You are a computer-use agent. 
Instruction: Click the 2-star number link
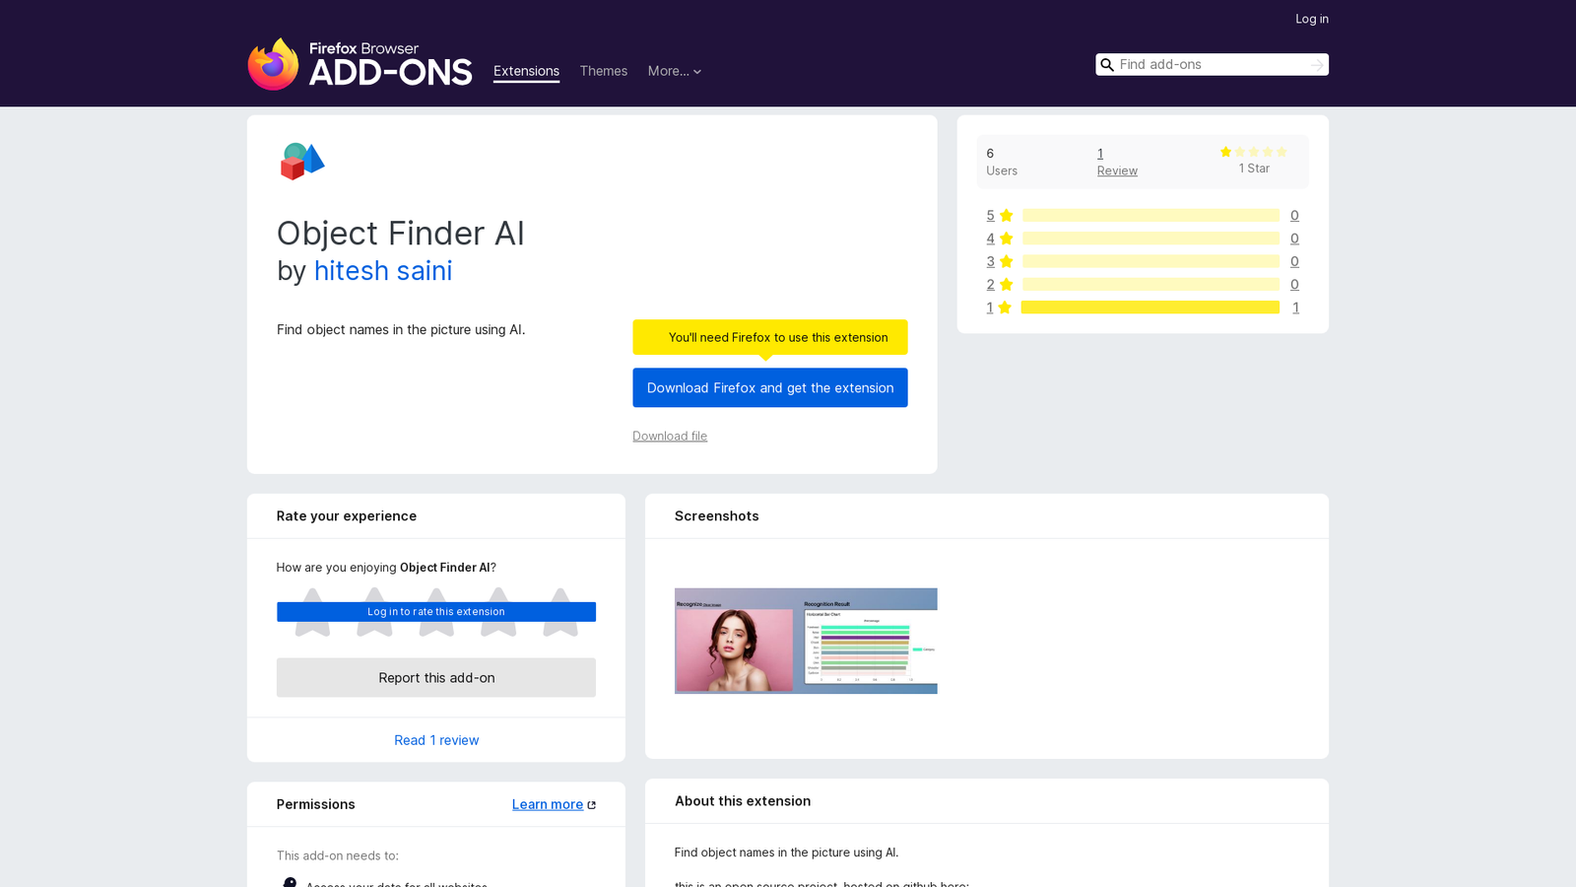pyautogui.click(x=990, y=285)
